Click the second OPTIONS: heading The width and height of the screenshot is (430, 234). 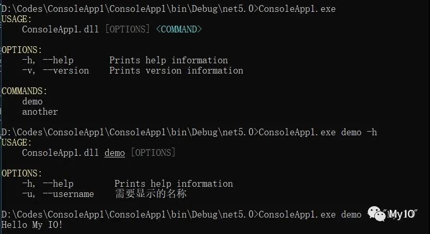click(22, 173)
